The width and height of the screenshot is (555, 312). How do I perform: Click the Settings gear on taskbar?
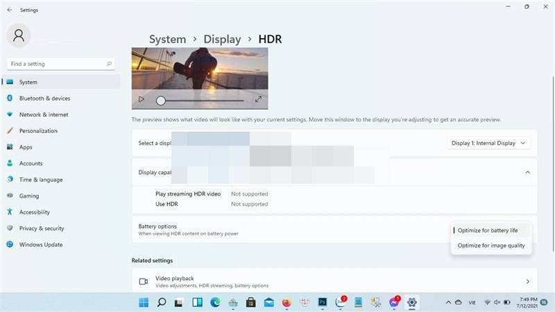click(411, 302)
